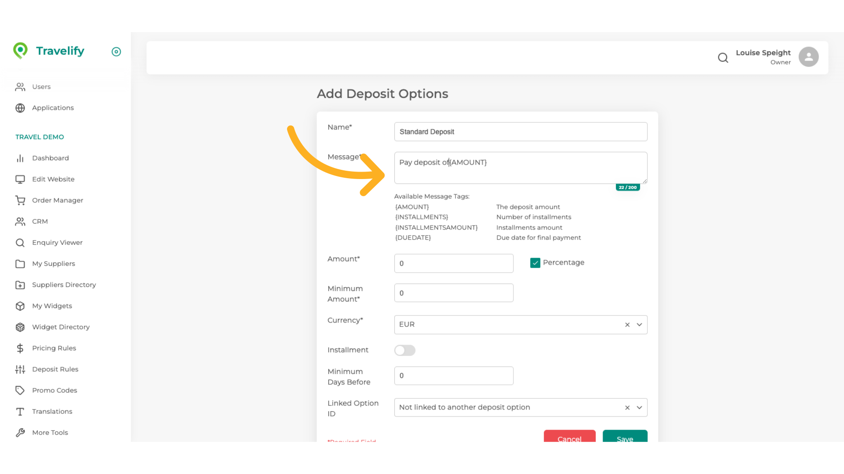Viewport: 844px width, 474px height.
Task: Click the Save button
Action: tap(625, 439)
